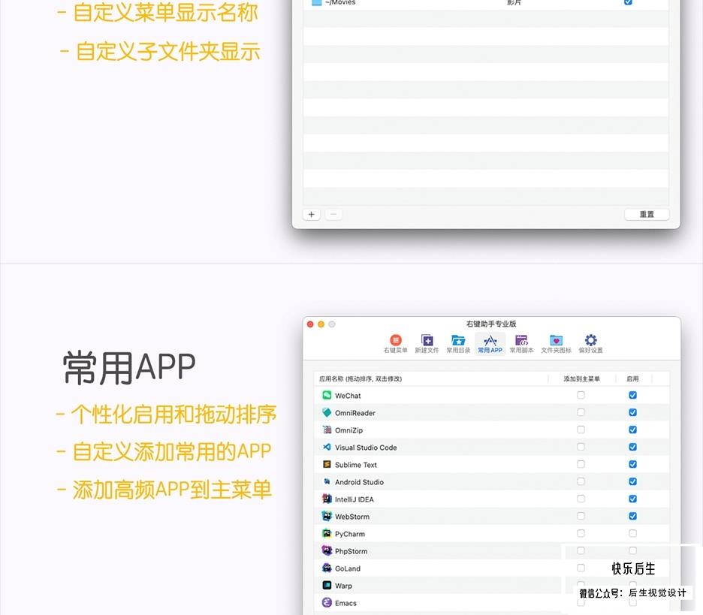Viewport: 703px width, 615px height.
Task: Select the Emacs icon row
Action: 492,603
